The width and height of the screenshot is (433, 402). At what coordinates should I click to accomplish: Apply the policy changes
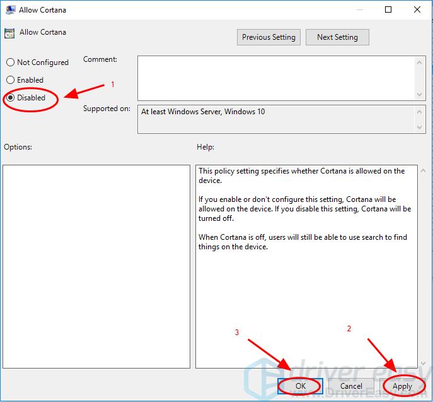click(x=402, y=386)
